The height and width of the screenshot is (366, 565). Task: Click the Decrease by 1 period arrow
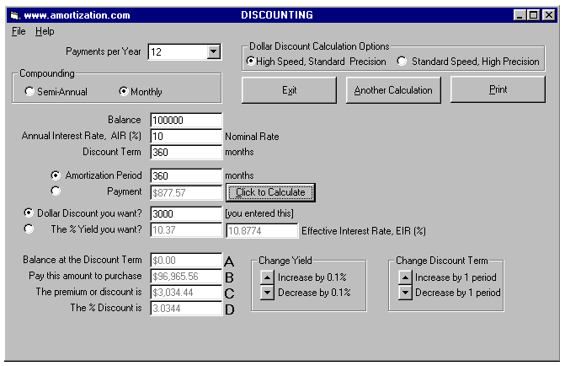[x=404, y=292]
